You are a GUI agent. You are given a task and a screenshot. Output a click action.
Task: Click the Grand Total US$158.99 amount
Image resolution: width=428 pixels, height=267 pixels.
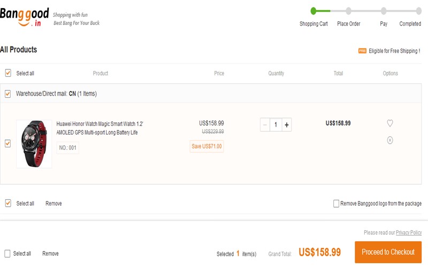(x=319, y=252)
